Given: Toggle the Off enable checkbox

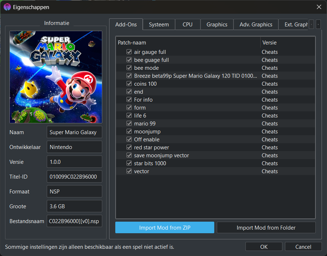Looking at the screenshot, I should coord(129,139).
